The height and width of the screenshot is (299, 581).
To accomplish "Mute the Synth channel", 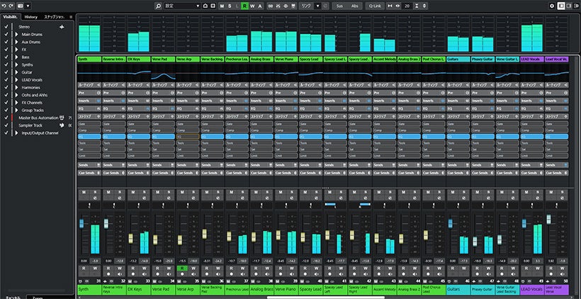I will [x=84, y=193].
